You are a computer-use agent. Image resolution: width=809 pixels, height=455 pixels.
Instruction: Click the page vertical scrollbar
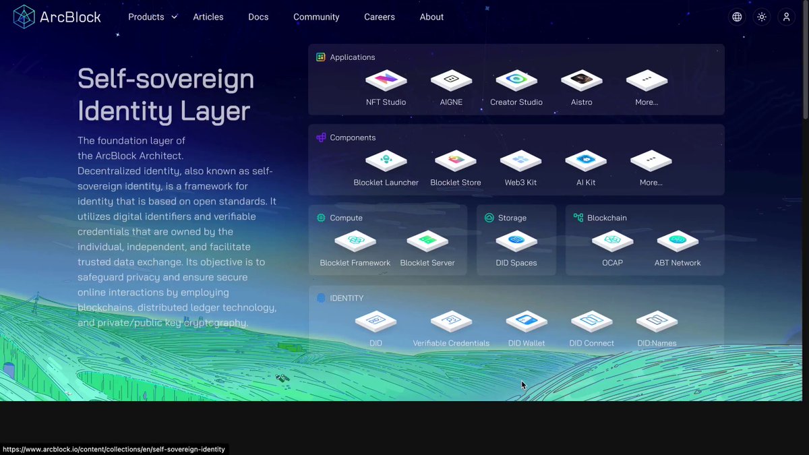(806, 61)
